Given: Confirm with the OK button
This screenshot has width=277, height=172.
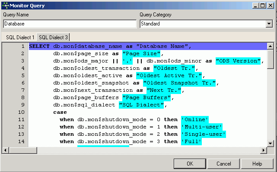Looking at the screenshot, I should click(x=190, y=164).
